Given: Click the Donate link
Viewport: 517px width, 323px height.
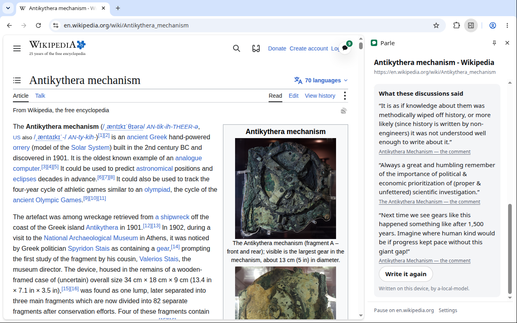Looking at the screenshot, I should point(277,48).
